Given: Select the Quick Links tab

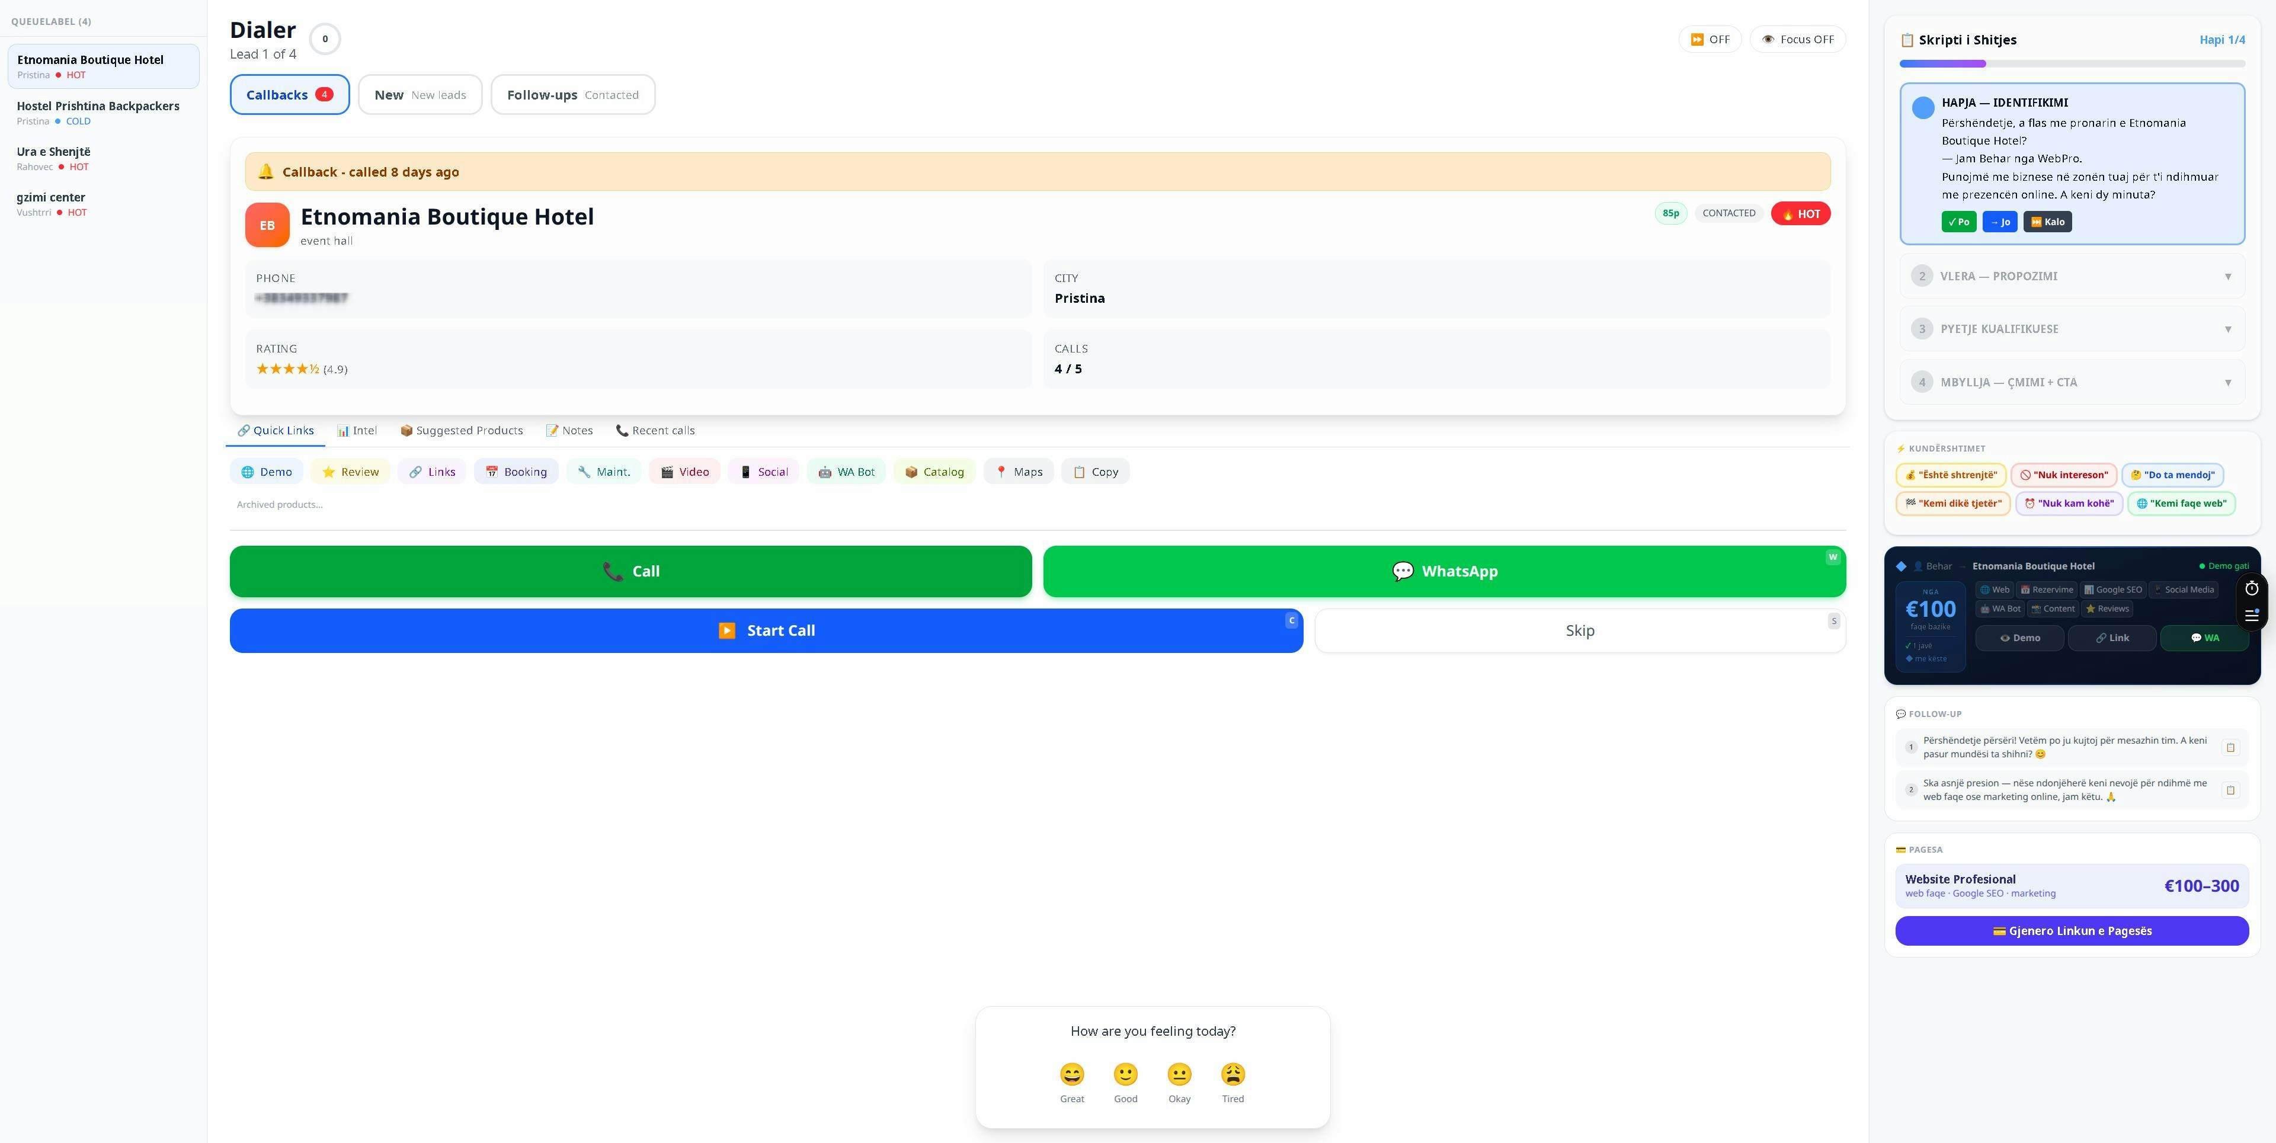Looking at the screenshot, I should click(x=276, y=431).
